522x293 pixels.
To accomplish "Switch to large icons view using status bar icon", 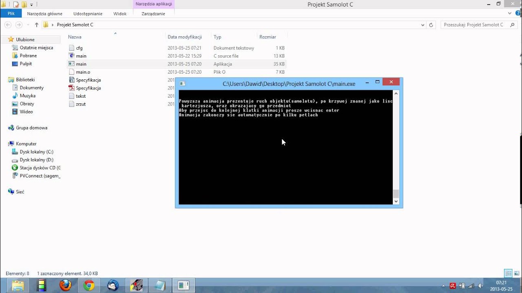I will [x=516, y=273].
